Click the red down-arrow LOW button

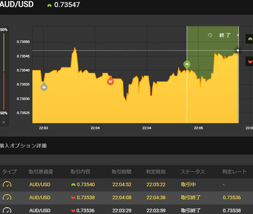(x=249, y=62)
